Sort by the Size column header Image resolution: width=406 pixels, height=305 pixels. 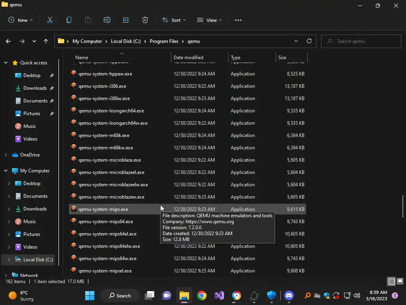(x=291, y=57)
